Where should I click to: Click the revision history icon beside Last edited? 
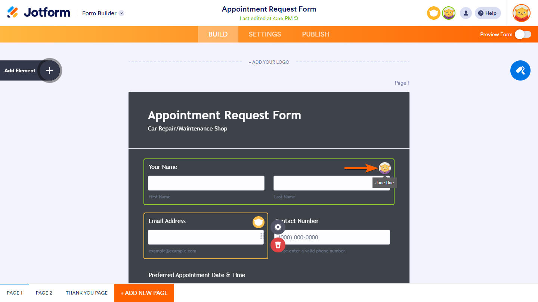tap(296, 18)
